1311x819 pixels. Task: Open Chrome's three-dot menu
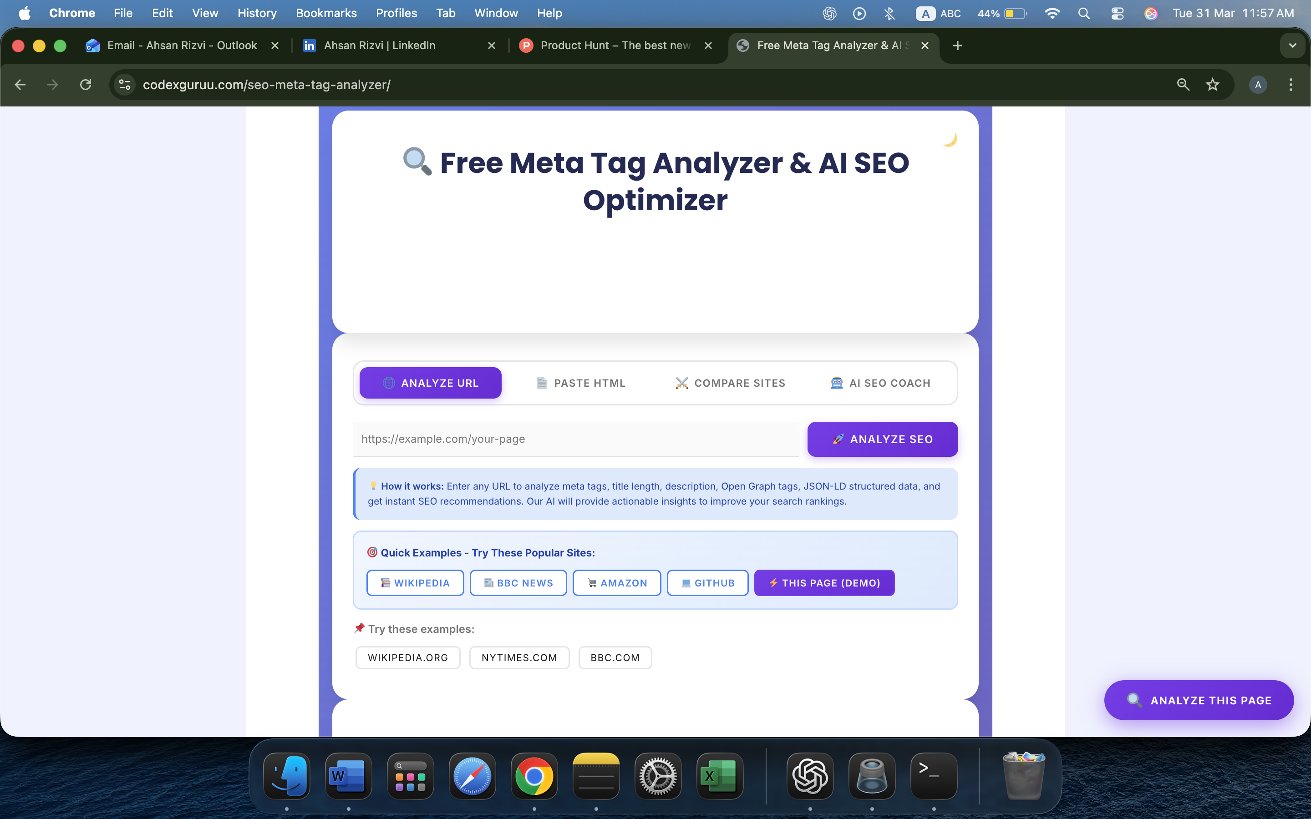1291,85
